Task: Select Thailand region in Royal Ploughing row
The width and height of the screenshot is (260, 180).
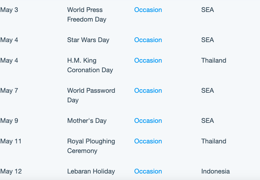Action: (x=213, y=141)
